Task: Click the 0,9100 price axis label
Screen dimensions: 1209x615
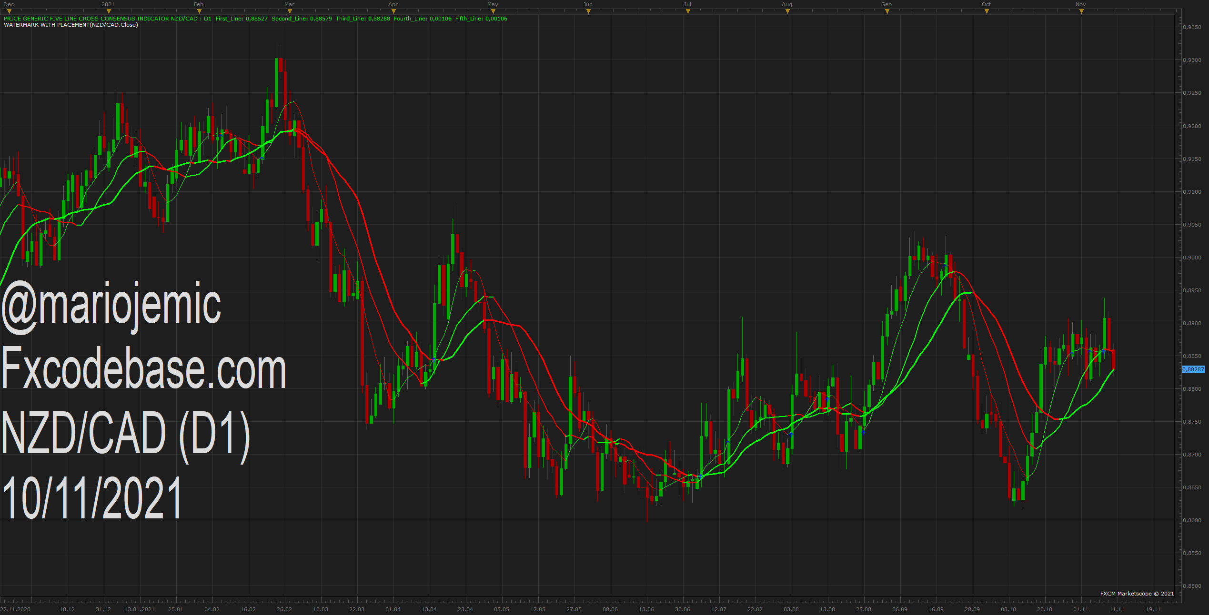Action: 1192,192
